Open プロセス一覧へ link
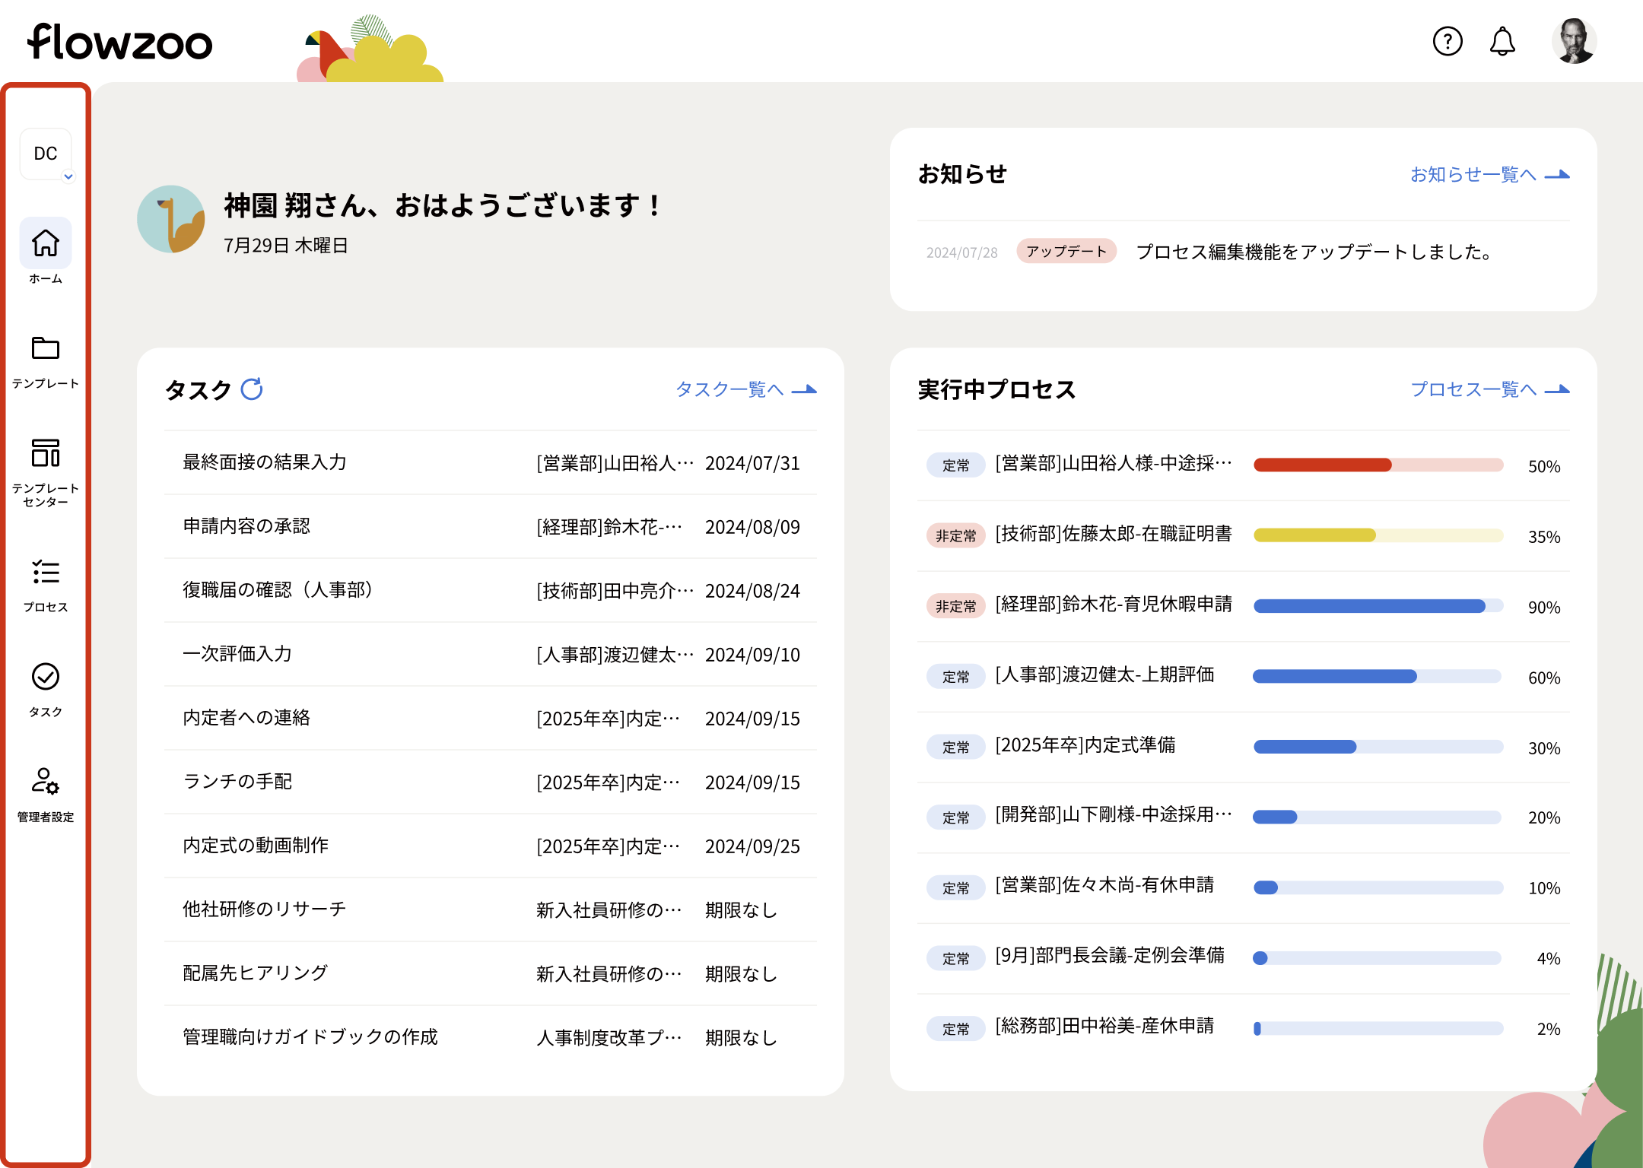 coord(1476,389)
